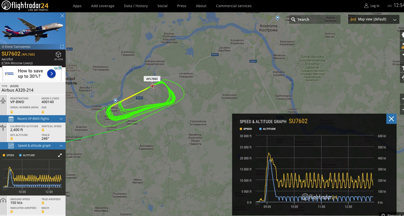The image size is (404, 216).
Task: Click the ad's blue arrow button
Action: (51, 74)
